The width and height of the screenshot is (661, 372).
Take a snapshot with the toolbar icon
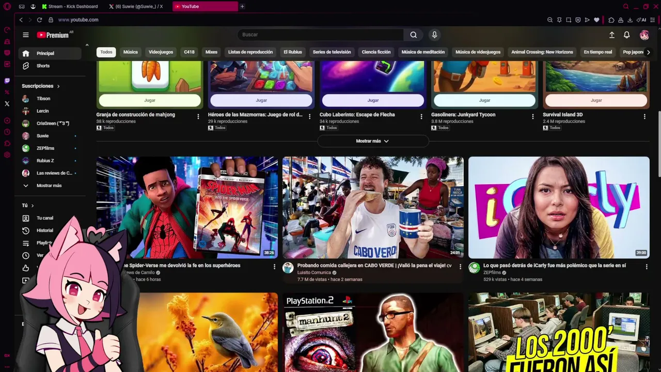point(569,20)
